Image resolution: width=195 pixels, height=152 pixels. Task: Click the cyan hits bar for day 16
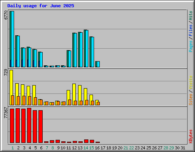coord(98,64)
